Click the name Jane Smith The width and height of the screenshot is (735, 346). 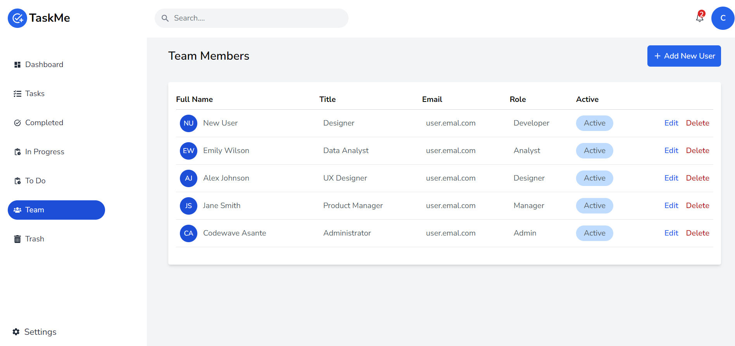pyautogui.click(x=222, y=206)
